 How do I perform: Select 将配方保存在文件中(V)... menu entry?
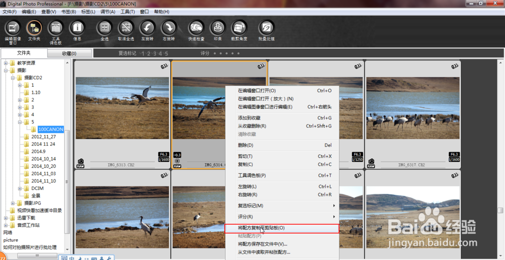282,244
